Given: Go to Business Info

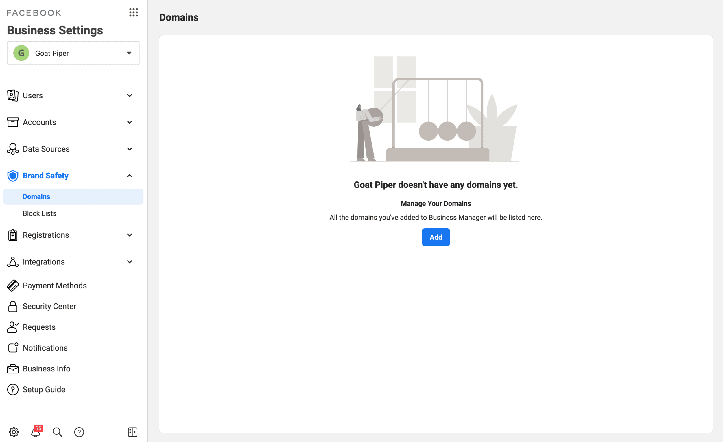Looking at the screenshot, I should click(x=46, y=369).
